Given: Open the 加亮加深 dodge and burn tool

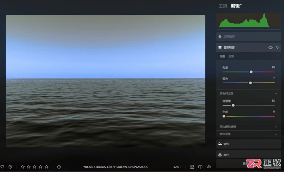Looking at the screenshot, I should (248, 37).
